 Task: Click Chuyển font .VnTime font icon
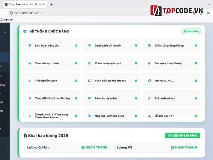(30, 116)
